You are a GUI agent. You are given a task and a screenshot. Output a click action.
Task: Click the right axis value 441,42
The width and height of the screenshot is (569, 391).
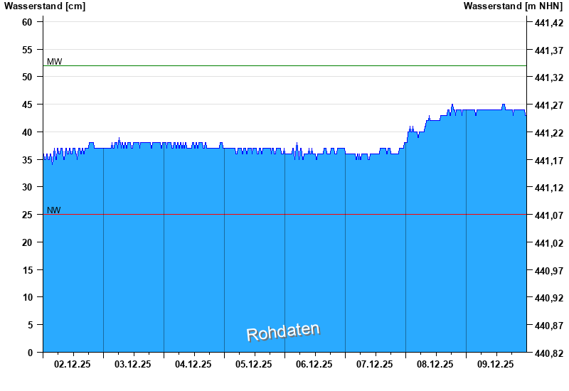pyautogui.click(x=549, y=23)
